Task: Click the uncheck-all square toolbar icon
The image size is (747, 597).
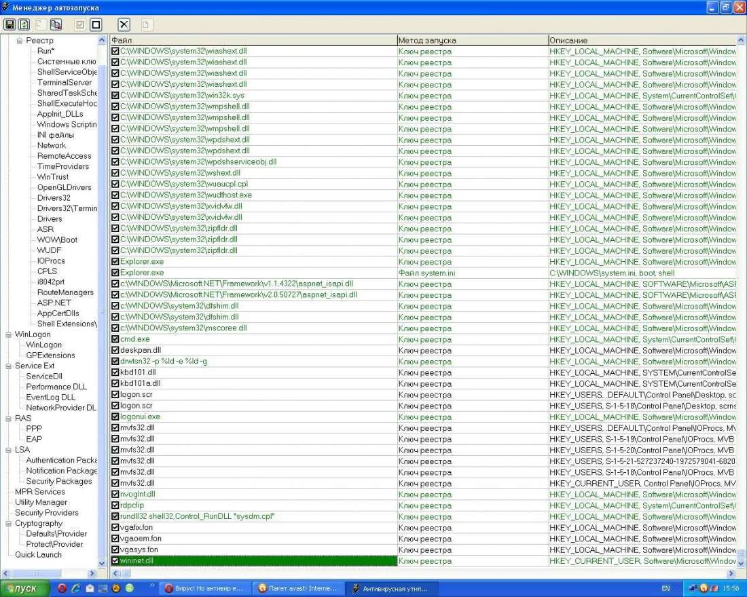Action: [x=96, y=24]
